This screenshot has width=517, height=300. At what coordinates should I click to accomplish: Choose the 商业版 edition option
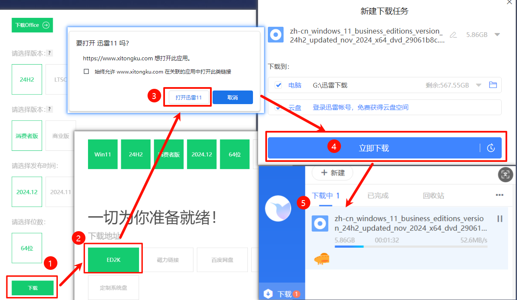point(61,136)
